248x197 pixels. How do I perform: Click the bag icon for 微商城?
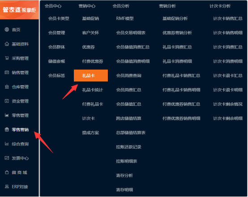pos(7,172)
